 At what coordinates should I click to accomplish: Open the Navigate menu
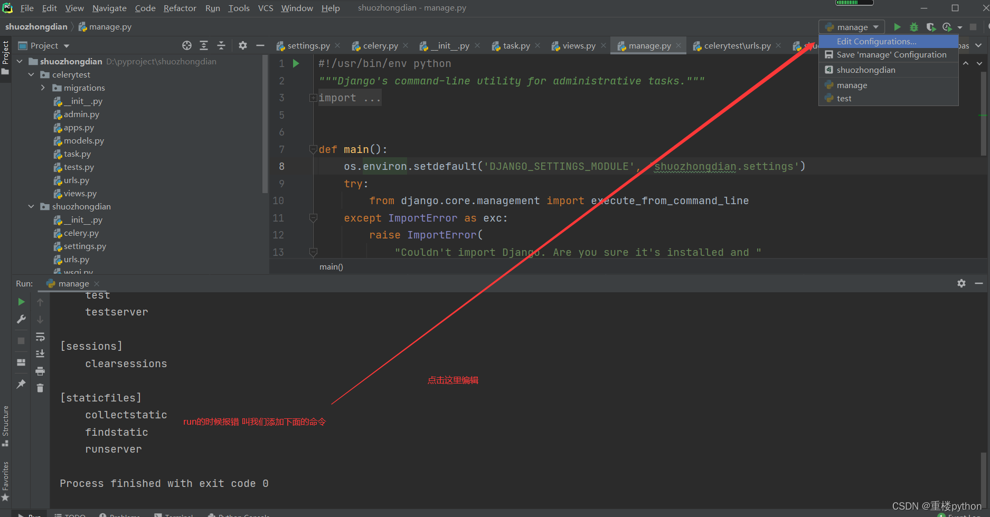pos(109,8)
